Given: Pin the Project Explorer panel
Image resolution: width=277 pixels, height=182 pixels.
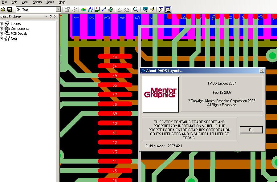Looking at the screenshot, I should (x=51, y=16).
